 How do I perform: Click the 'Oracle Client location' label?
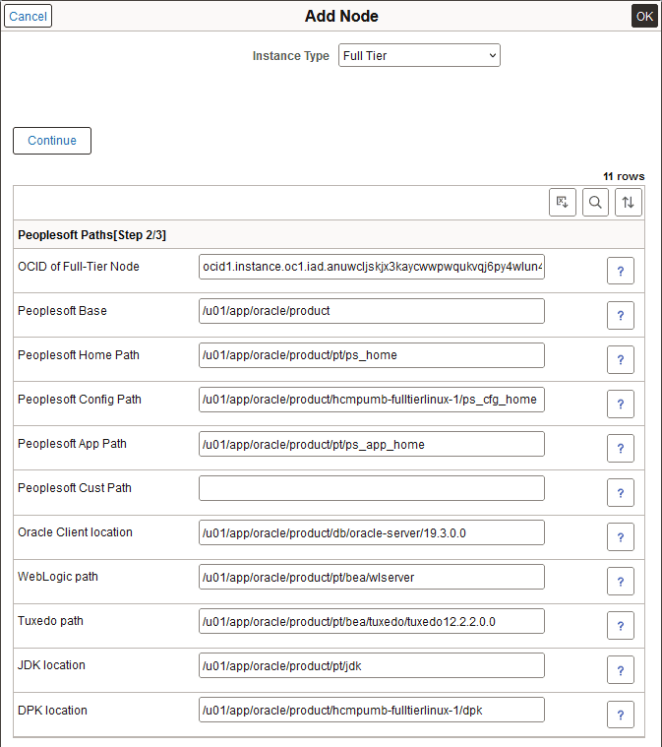click(x=75, y=532)
